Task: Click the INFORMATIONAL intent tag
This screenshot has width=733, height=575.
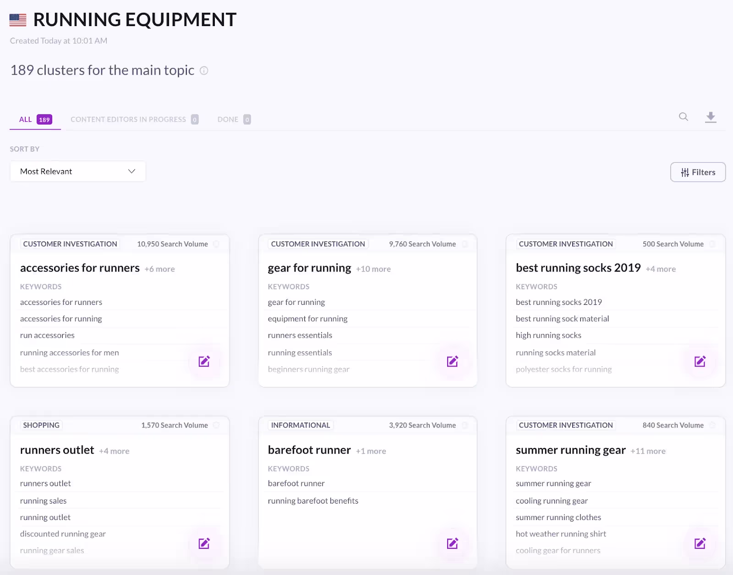Action: click(301, 425)
